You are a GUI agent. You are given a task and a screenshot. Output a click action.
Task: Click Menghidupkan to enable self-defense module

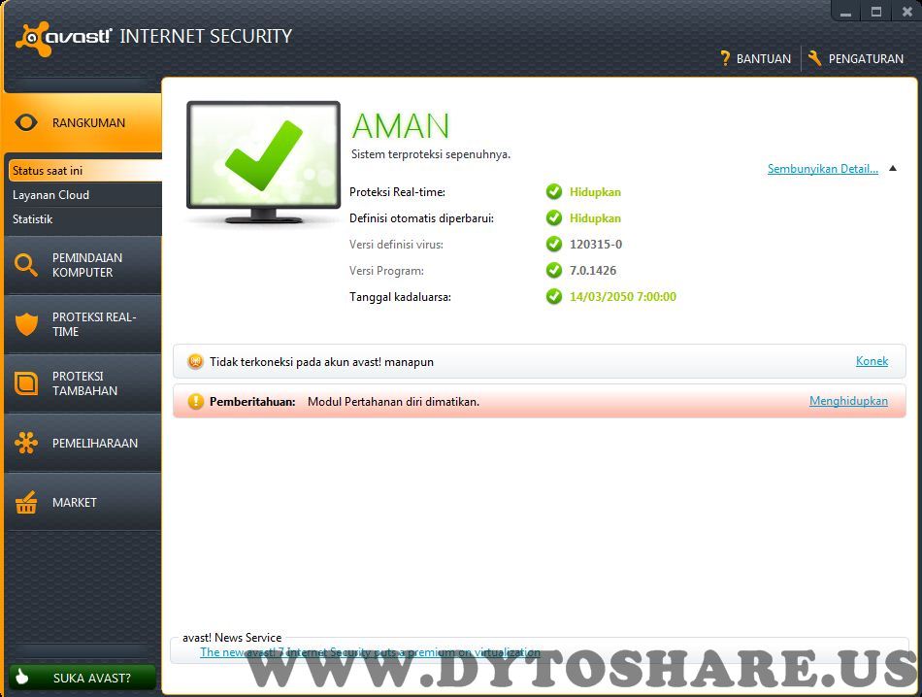(x=848, y=401)
